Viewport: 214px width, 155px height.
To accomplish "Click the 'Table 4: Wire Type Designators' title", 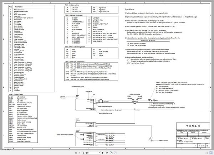I will tap(75, 62).
